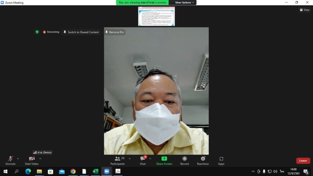Click the red Recording indicator
This screenshot has height=176, width=313.
point(51,32)
